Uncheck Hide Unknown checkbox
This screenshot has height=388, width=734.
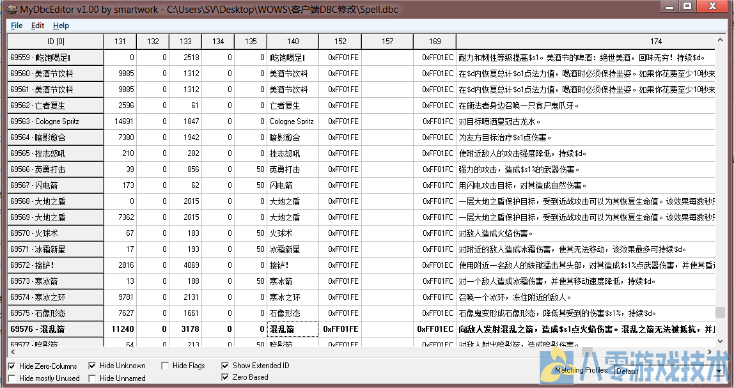pyautogui.click(x=92, y=366)
